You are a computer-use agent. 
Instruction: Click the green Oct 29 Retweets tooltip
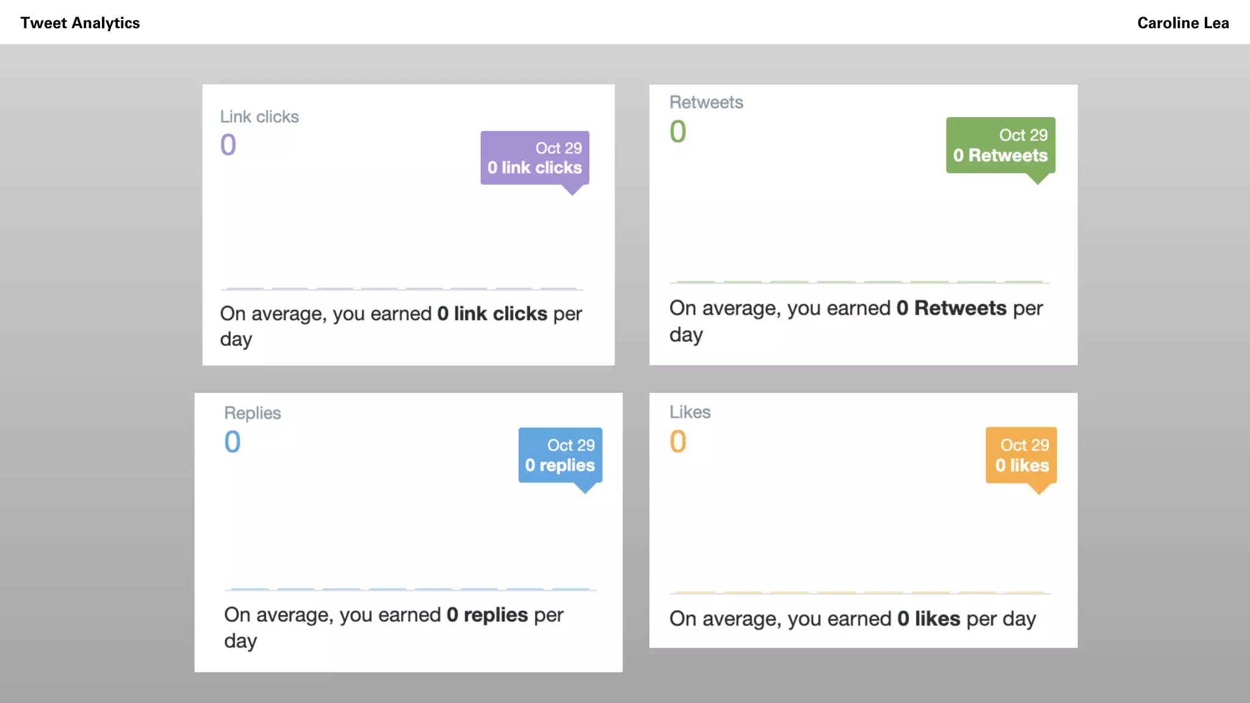click(1000, 145)
